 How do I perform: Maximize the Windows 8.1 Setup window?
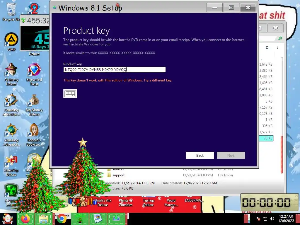pyautogui.click(x=231, y=8)
